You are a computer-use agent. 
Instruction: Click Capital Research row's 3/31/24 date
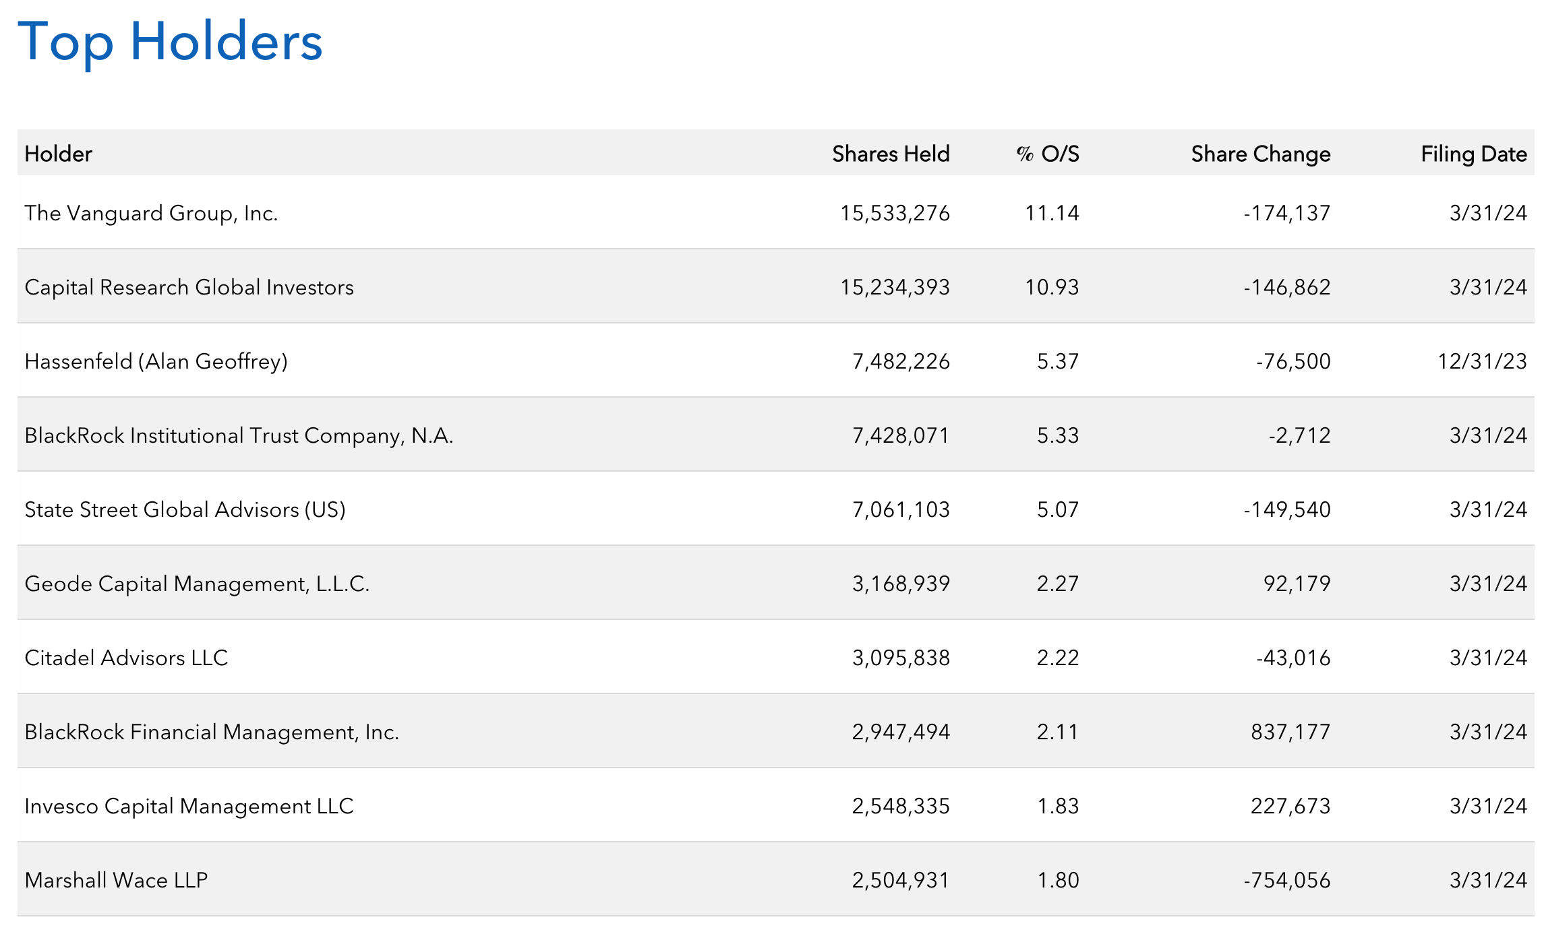(x=1488, y=287)
